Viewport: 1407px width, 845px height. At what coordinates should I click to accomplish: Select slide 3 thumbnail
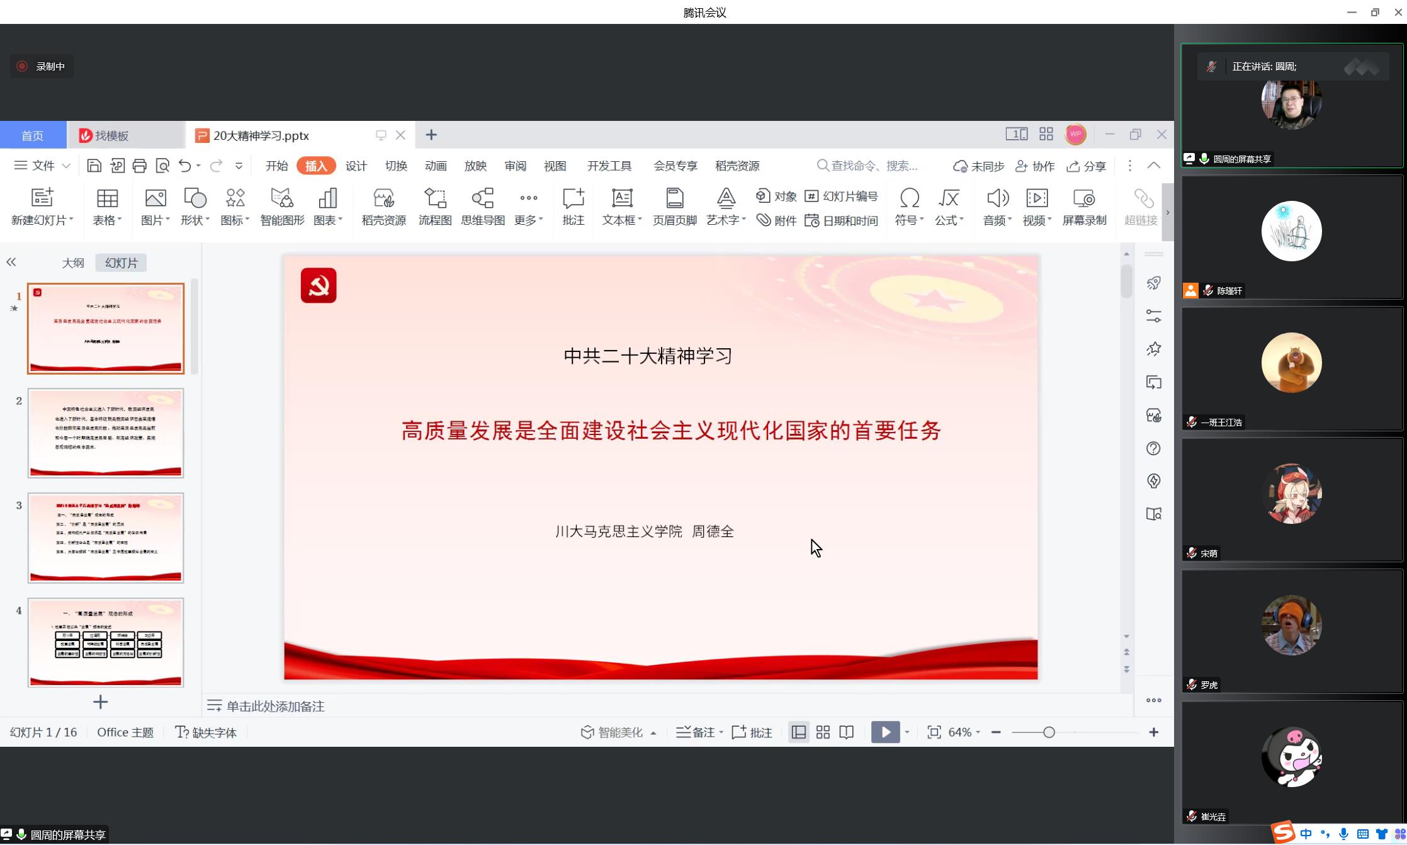(x=106, y=538)
